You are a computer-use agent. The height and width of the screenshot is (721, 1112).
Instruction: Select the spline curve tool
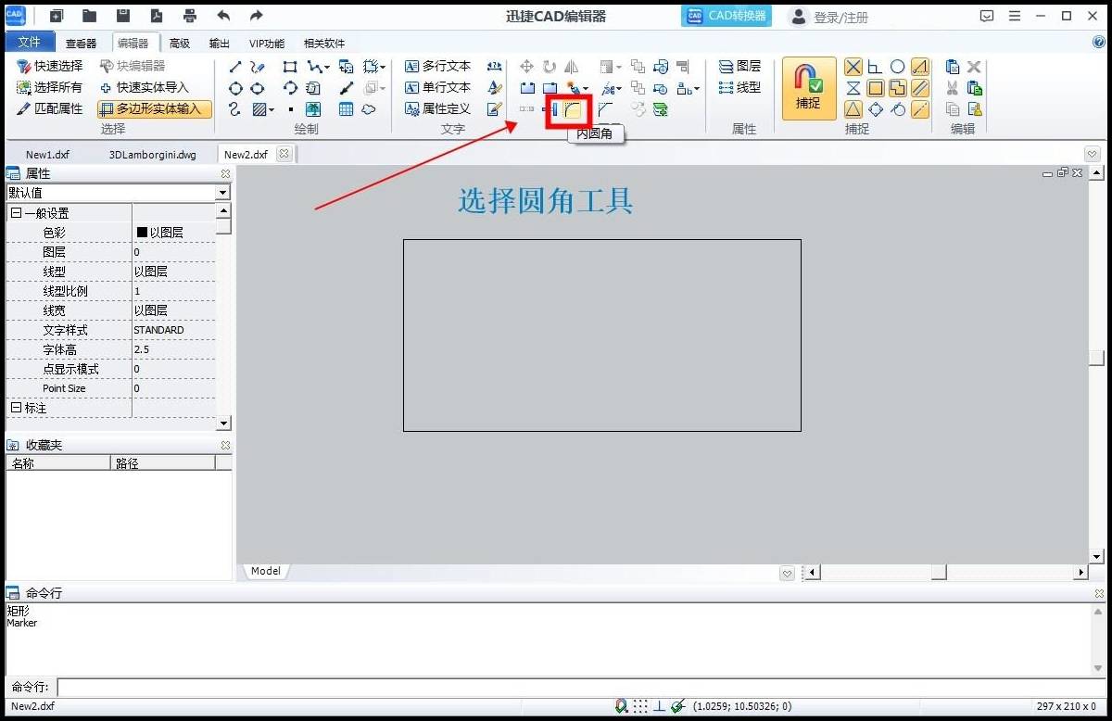click(234, 109)
